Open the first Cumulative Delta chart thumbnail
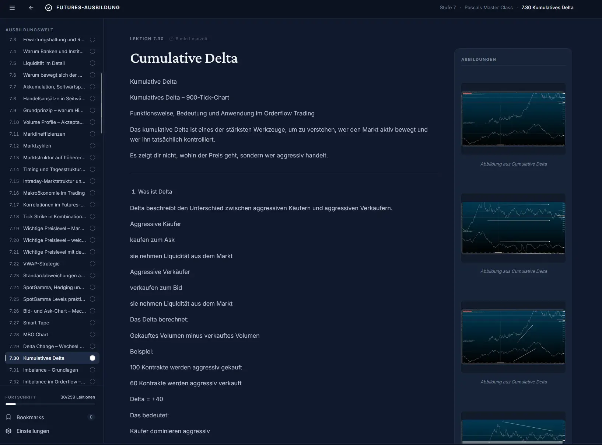 (513, 119)
